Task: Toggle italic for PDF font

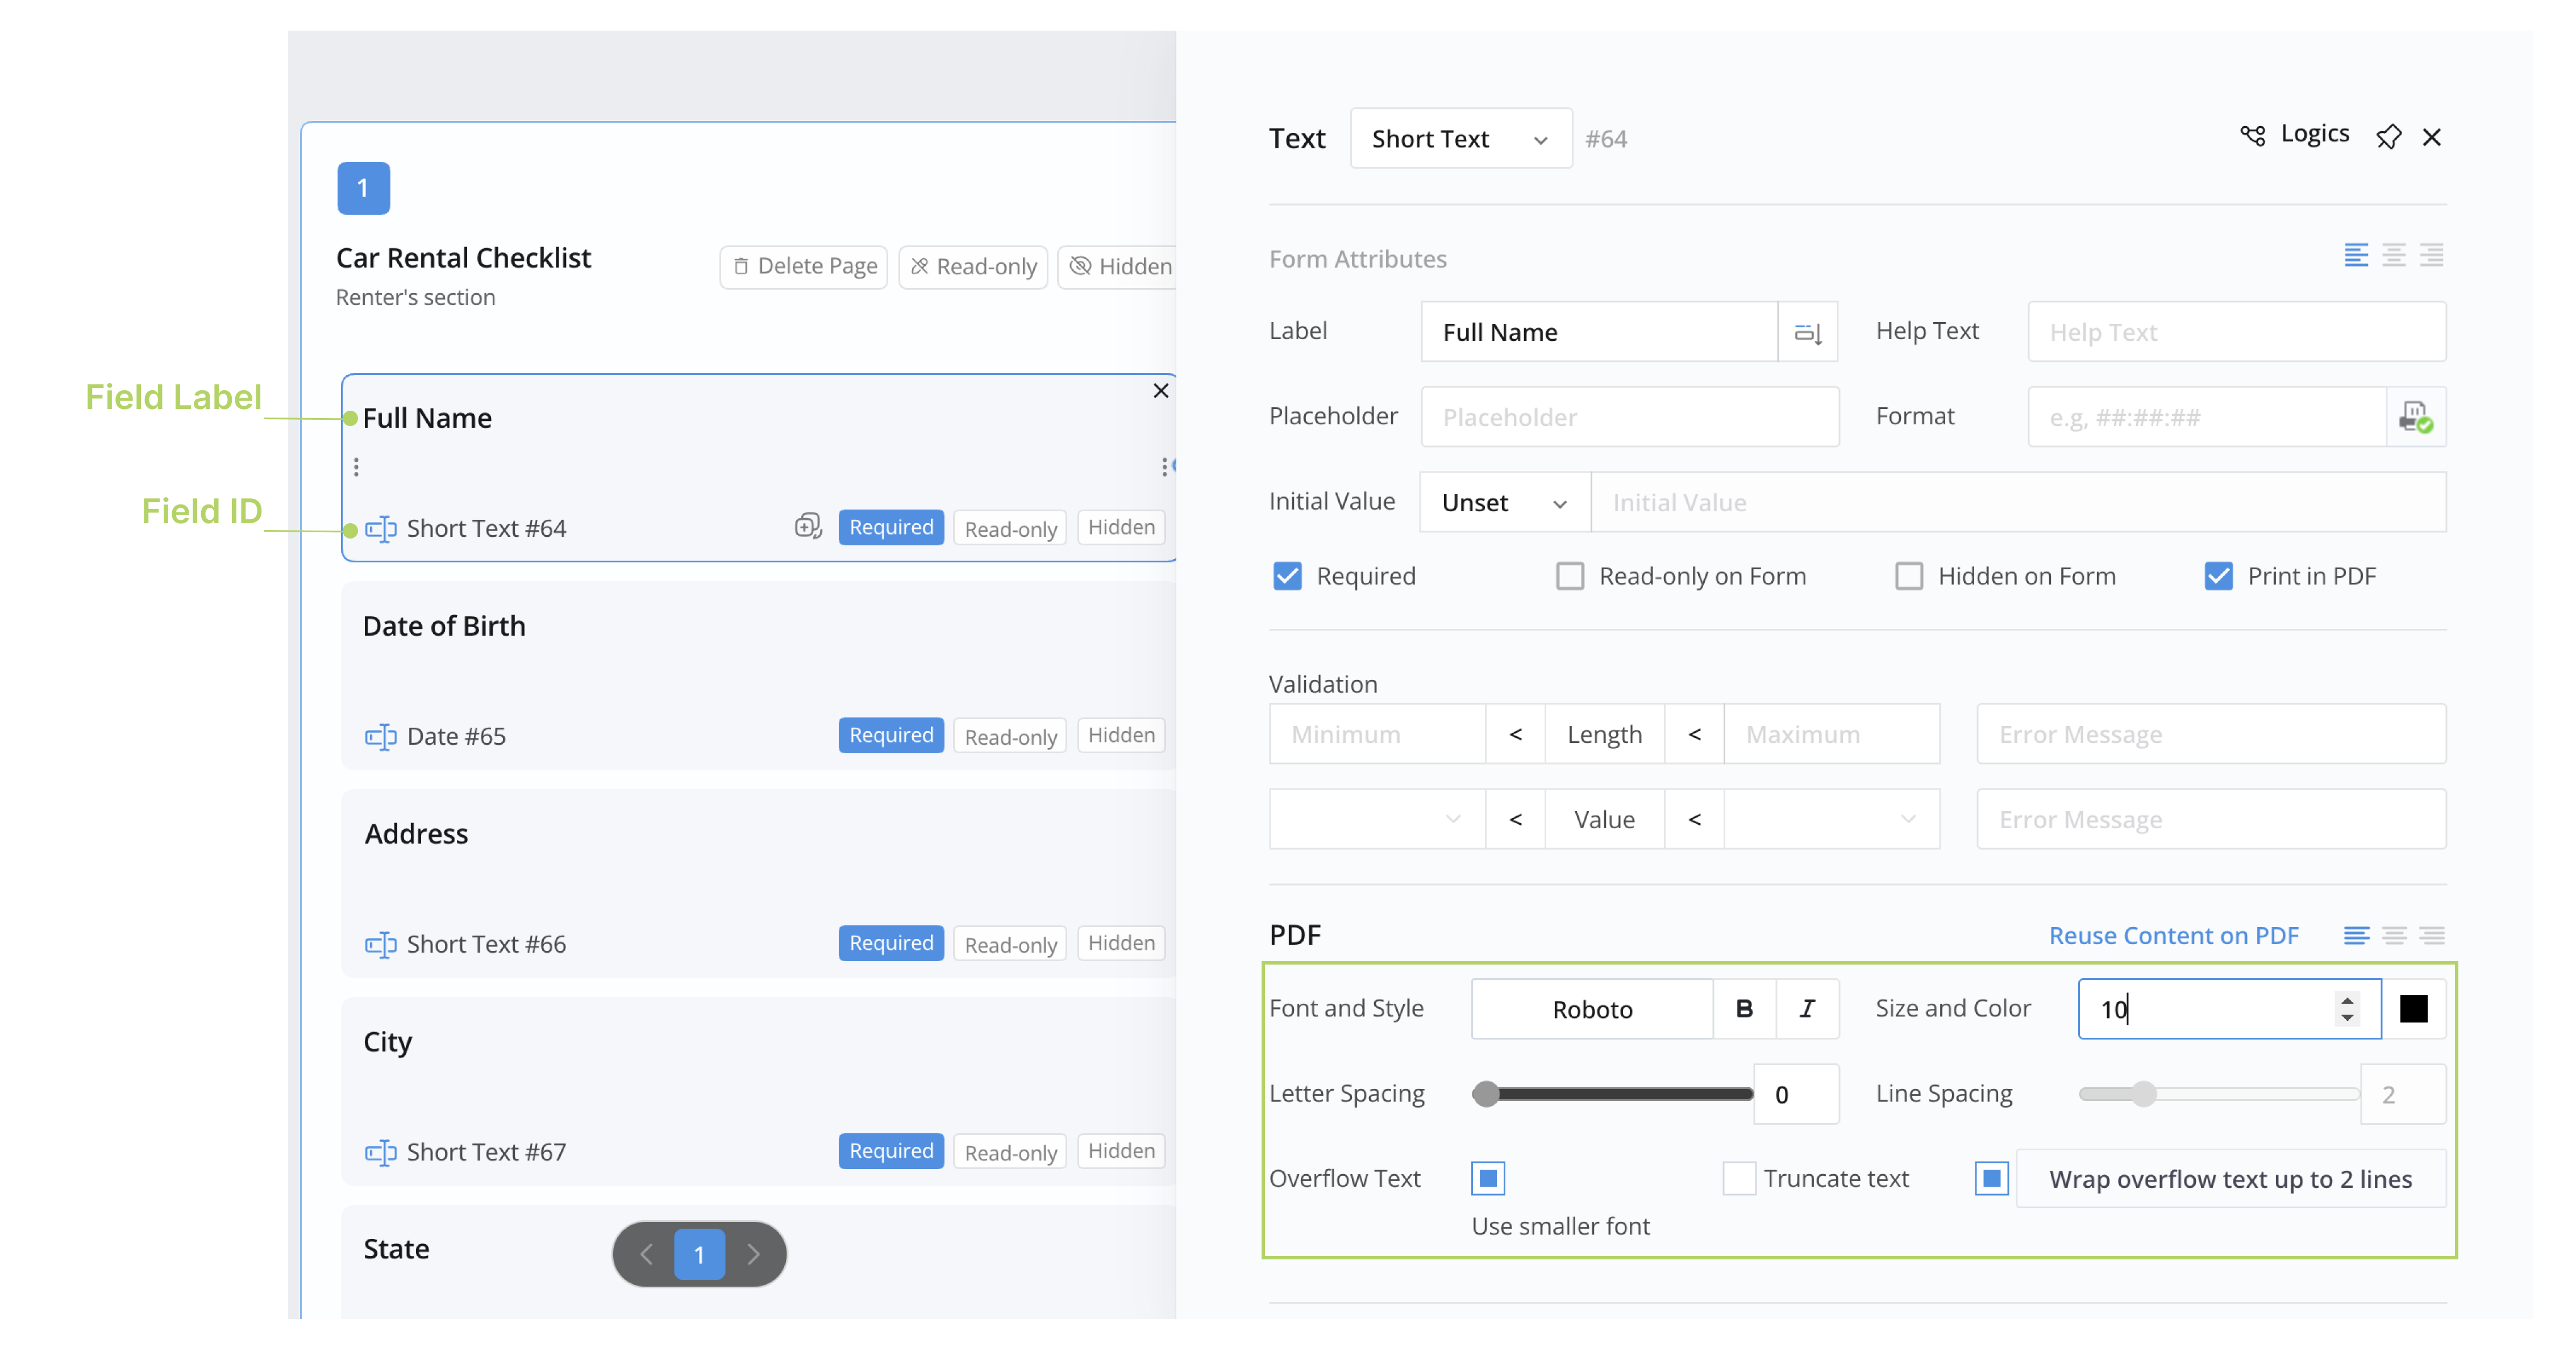Action: [x=1807, y=1009]
